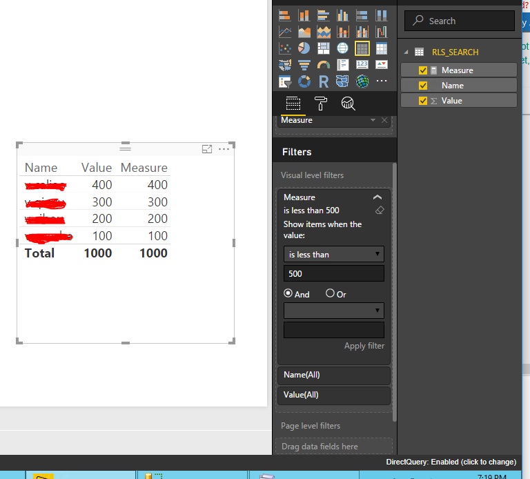Open more custom visuals ellipsis
Screen dimensions: 530x479
(x=382, y=81)
